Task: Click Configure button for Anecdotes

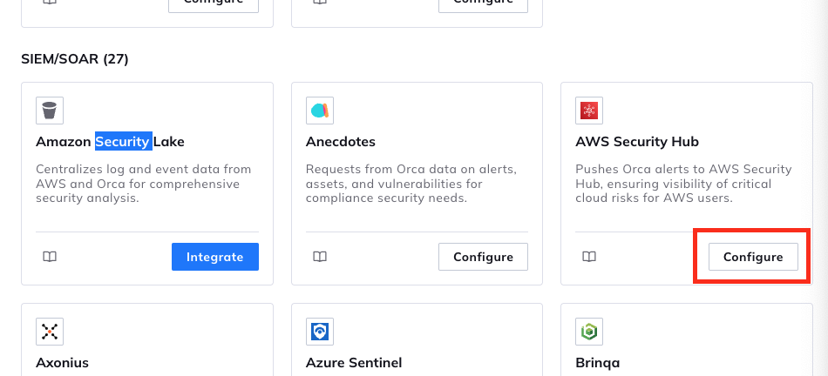Action: pyautogui.click(x=483, y=257)
